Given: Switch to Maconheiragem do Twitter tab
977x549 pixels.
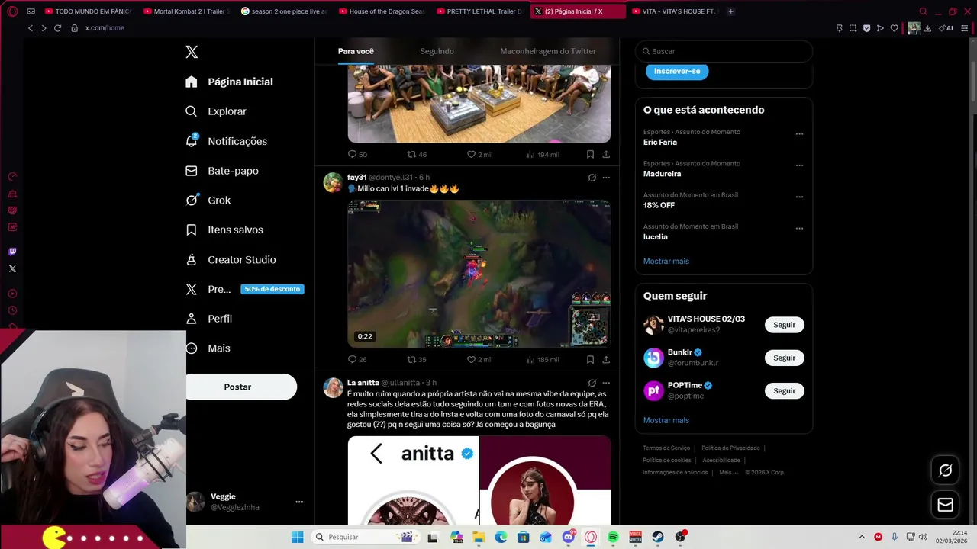Looking at the screenshot, I should 548,51.
